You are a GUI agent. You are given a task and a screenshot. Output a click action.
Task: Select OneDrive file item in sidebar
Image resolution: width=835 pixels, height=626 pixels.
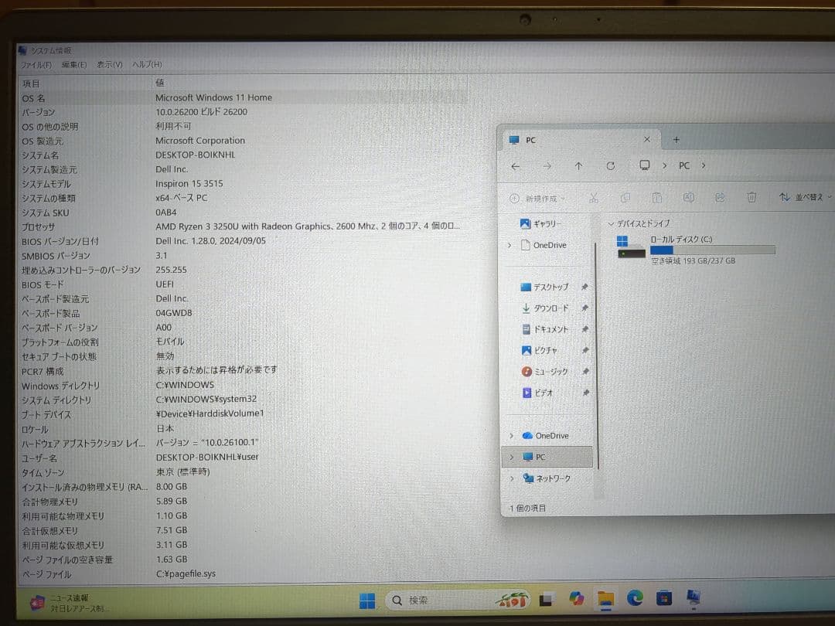point(544,246)
